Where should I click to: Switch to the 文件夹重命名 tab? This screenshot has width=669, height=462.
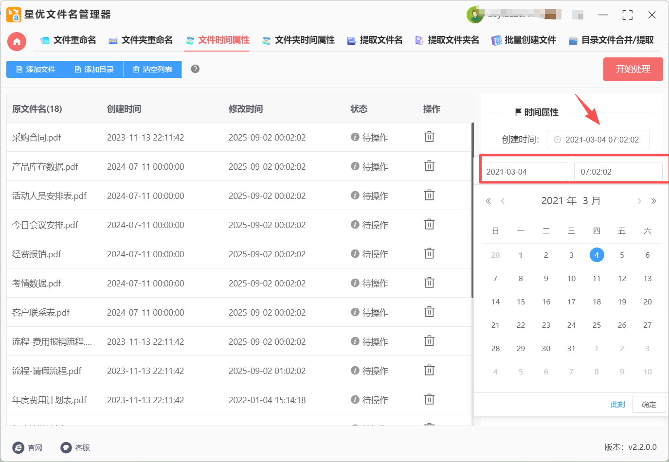(141, 40)
